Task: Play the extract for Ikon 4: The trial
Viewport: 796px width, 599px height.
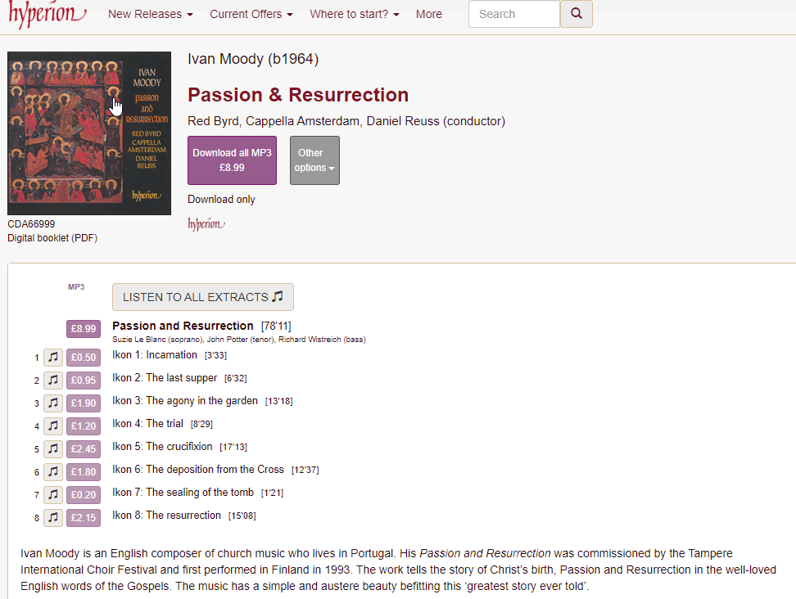Action: point(52,426)
